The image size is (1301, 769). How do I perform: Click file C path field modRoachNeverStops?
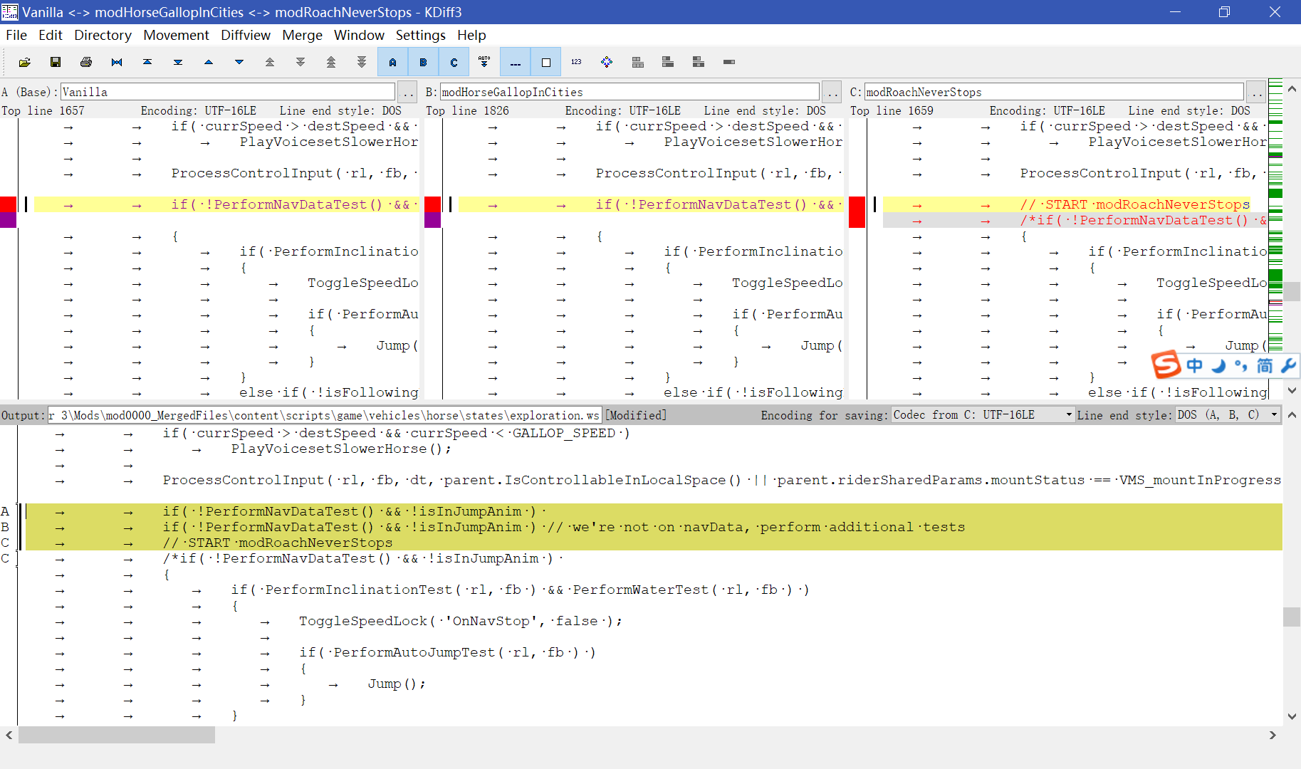[1054, 92]
